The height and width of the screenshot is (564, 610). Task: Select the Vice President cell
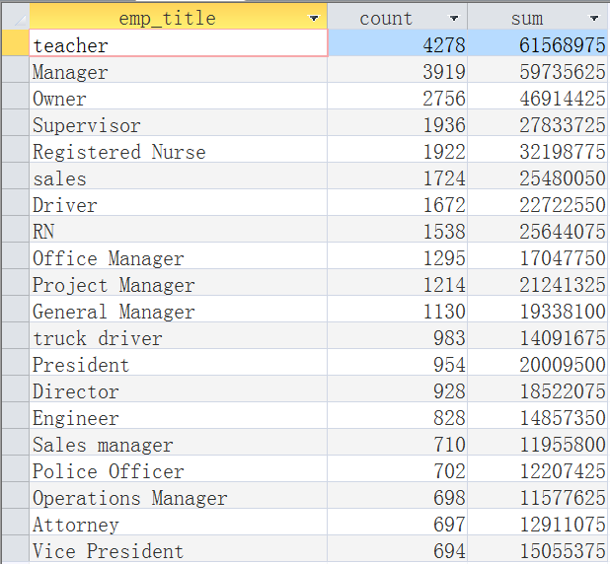click(179, 549)
